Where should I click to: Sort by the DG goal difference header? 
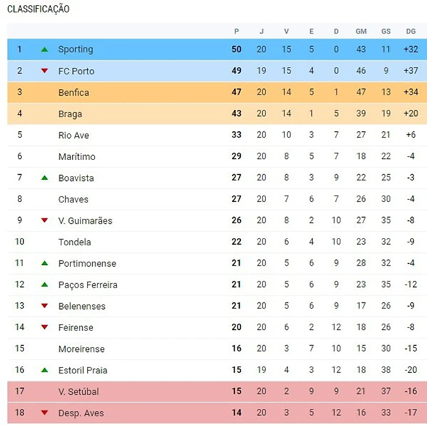pos(411,31)
